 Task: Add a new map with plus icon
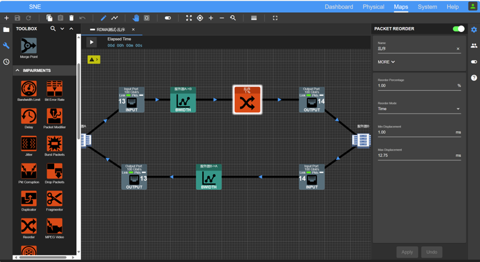[x=6, y=18]
